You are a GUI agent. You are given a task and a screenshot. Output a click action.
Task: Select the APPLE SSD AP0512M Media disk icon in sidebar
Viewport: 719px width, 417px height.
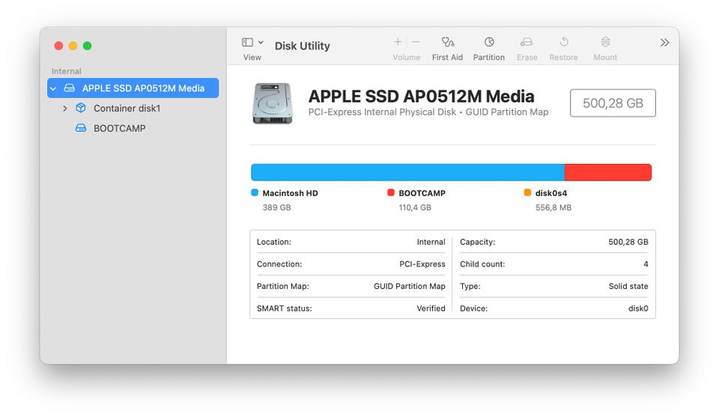69,88
